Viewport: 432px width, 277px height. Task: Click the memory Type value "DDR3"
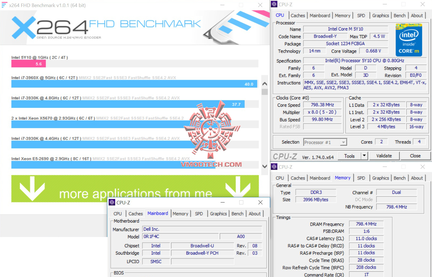point(316,192)
